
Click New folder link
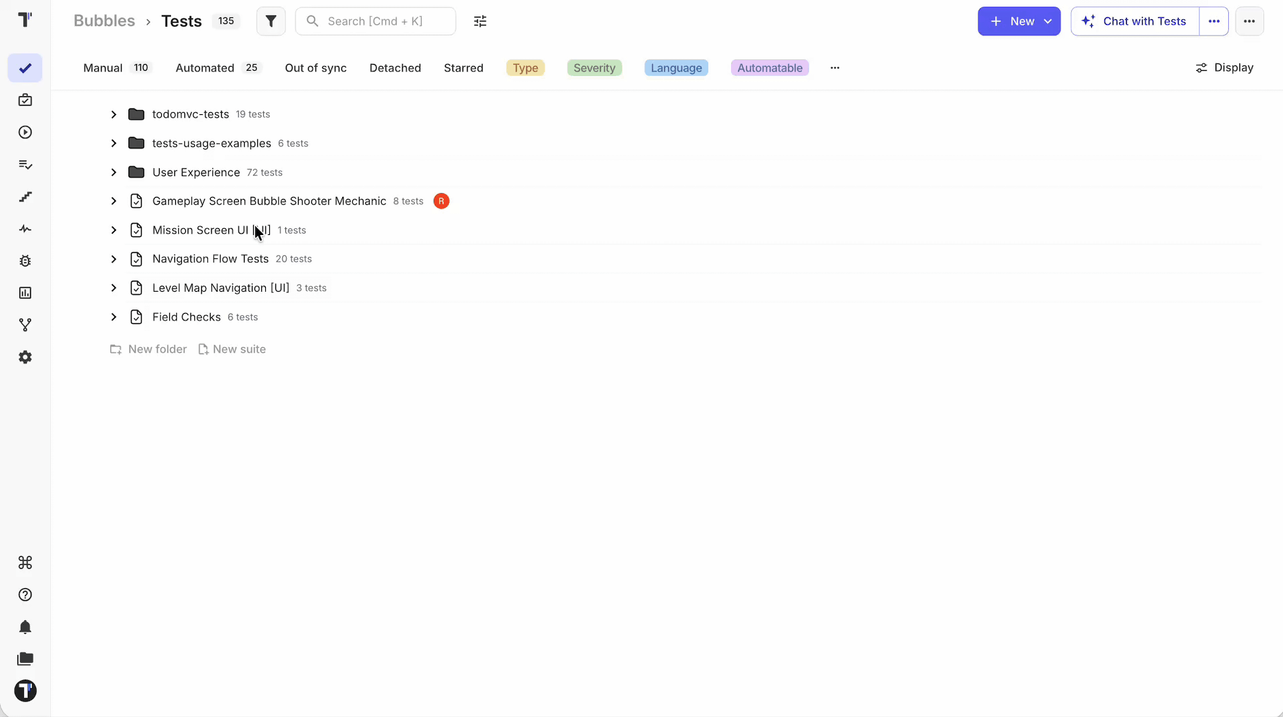[148, 349]
